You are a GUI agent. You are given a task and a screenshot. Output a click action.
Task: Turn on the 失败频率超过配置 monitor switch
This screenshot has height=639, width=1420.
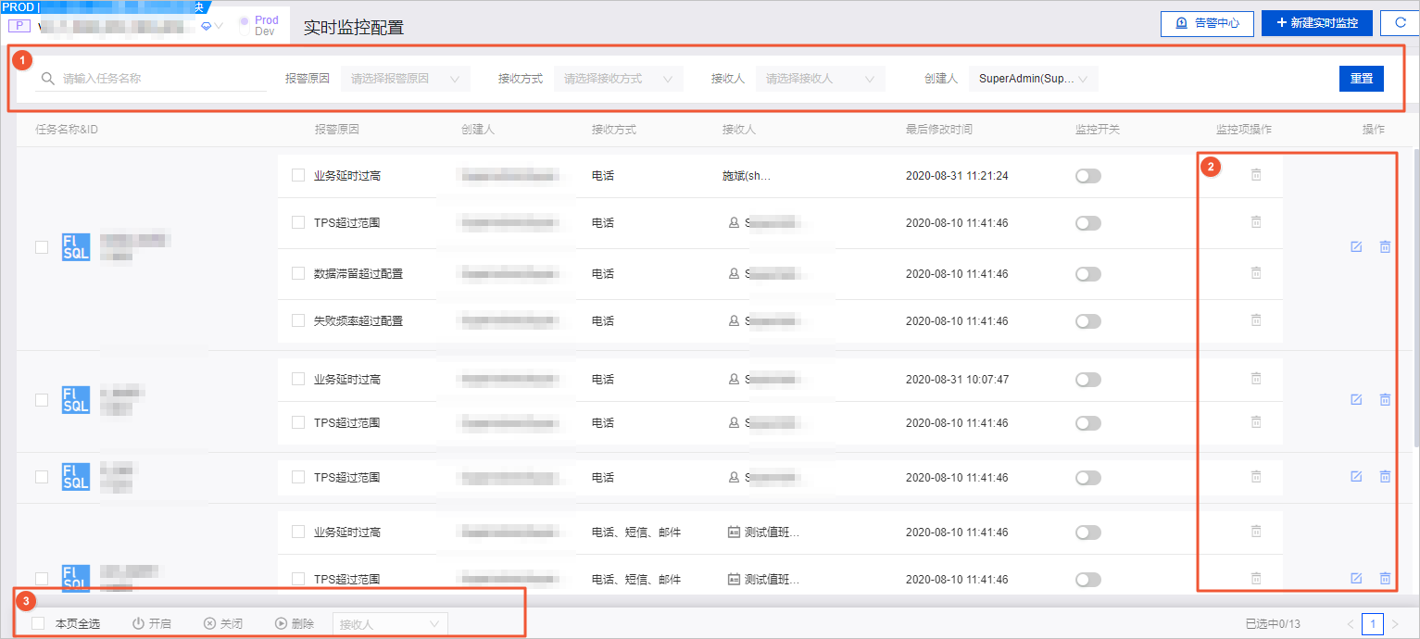click(x=1088, y=321)
